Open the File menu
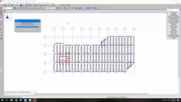The height and width of the screenshot is (102, 181). [1, 3]
